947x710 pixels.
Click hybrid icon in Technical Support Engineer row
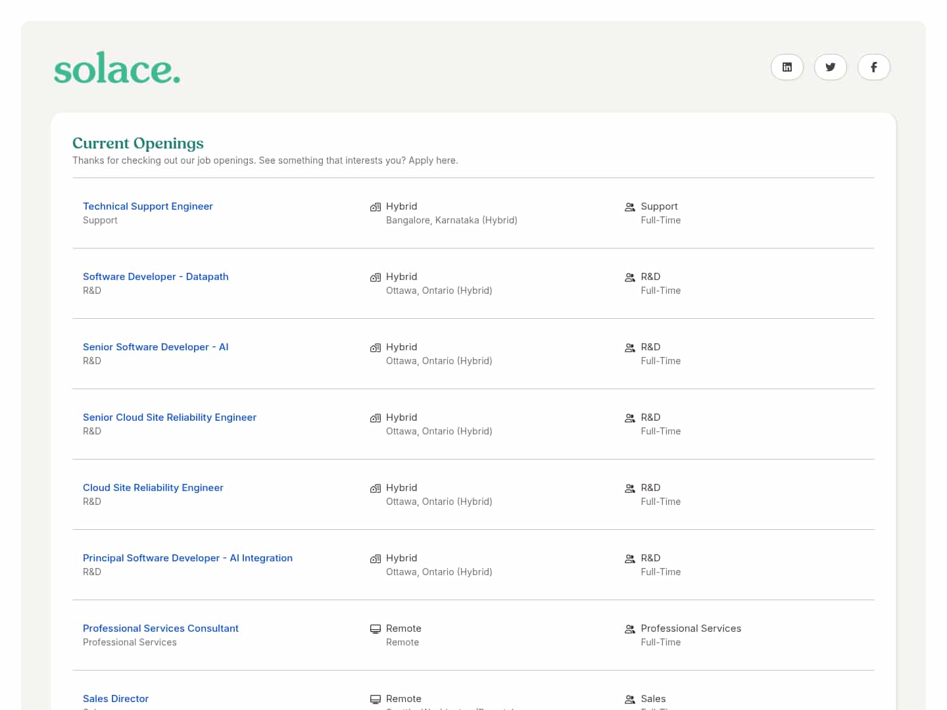point(376,207)
